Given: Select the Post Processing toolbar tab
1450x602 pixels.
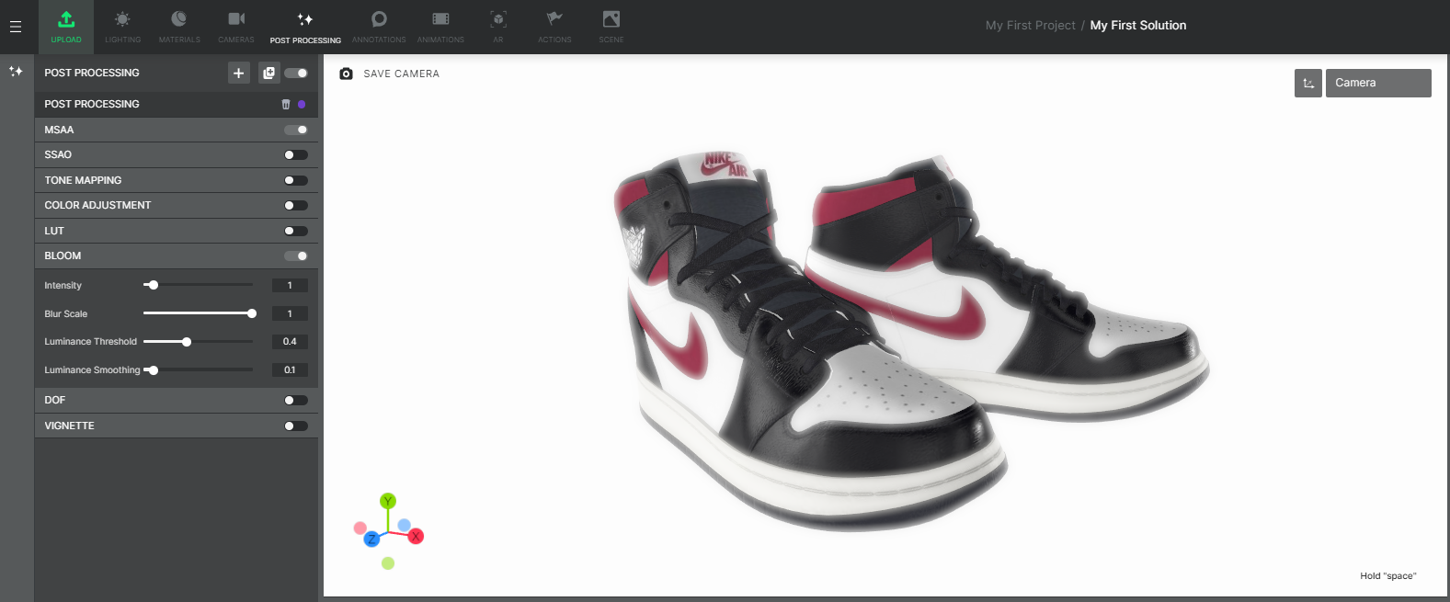Looking at the screenshot, I should (x=305, y=27).
